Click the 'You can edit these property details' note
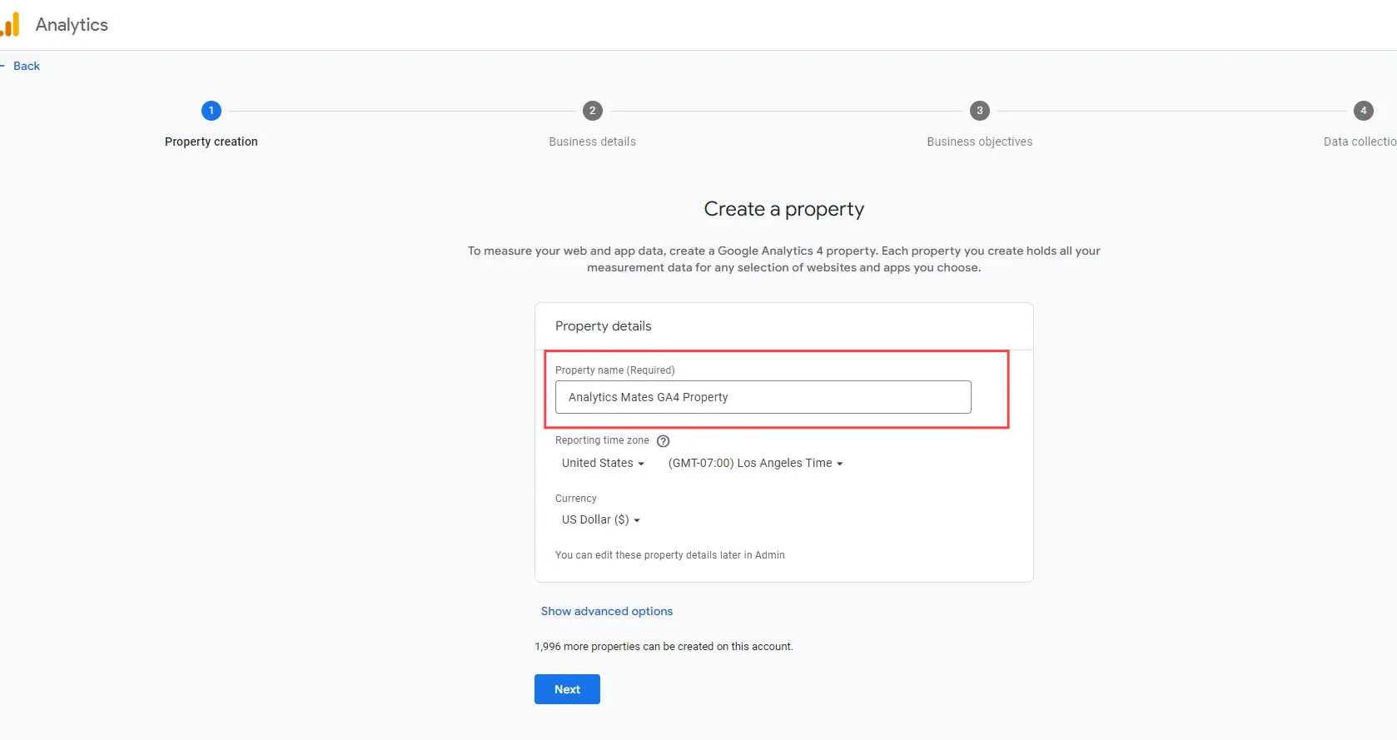Image resolution: width=1397 pixels, height=740 pixels. [670, 555]
